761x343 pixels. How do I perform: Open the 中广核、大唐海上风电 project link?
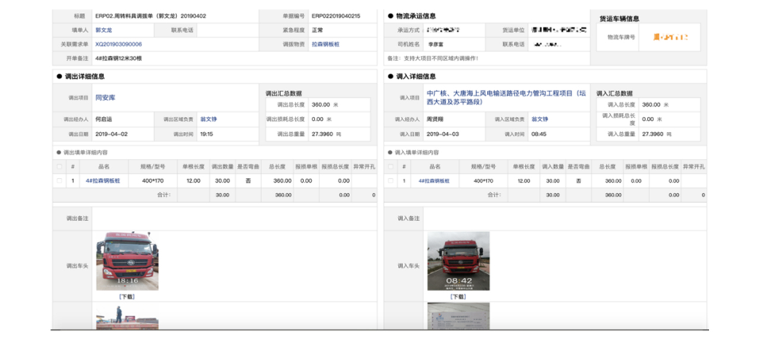(506, 97)
